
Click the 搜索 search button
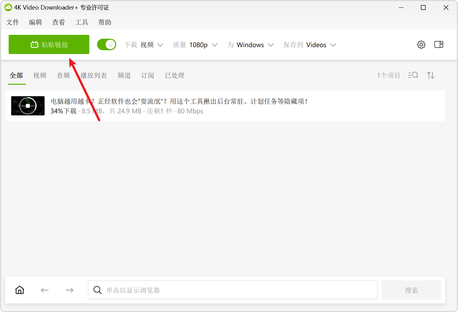(411, 290)
